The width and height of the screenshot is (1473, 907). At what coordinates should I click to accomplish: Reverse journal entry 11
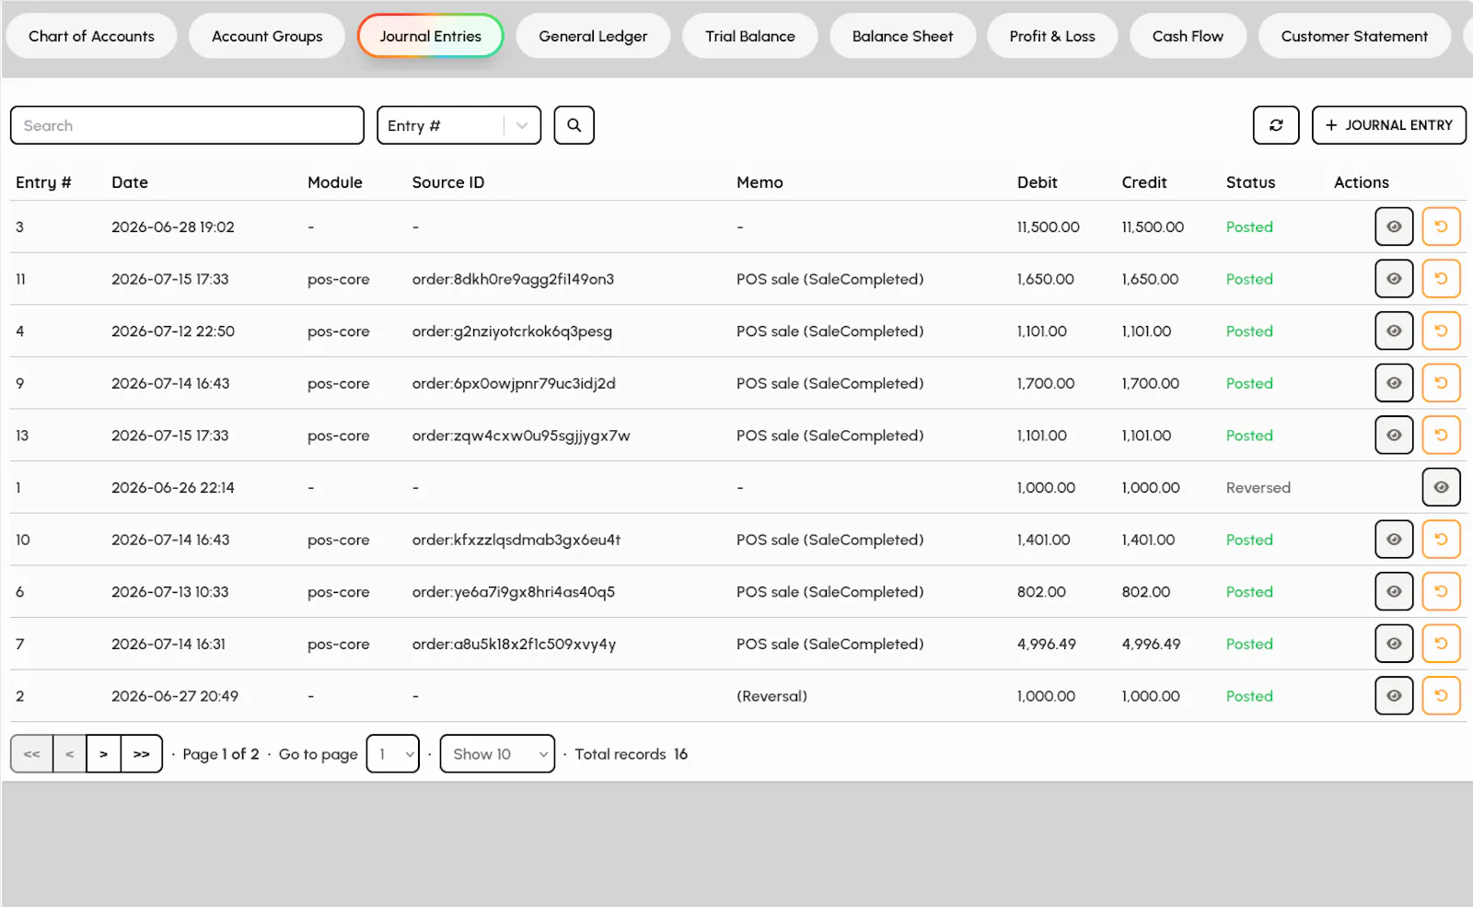point(1441,279)
